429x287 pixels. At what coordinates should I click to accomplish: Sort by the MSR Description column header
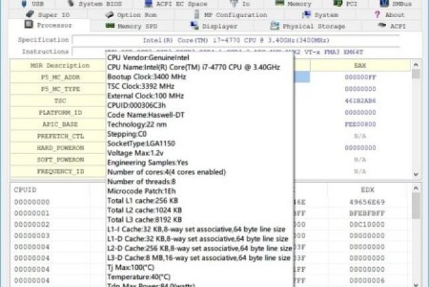(x=59, y=65)
